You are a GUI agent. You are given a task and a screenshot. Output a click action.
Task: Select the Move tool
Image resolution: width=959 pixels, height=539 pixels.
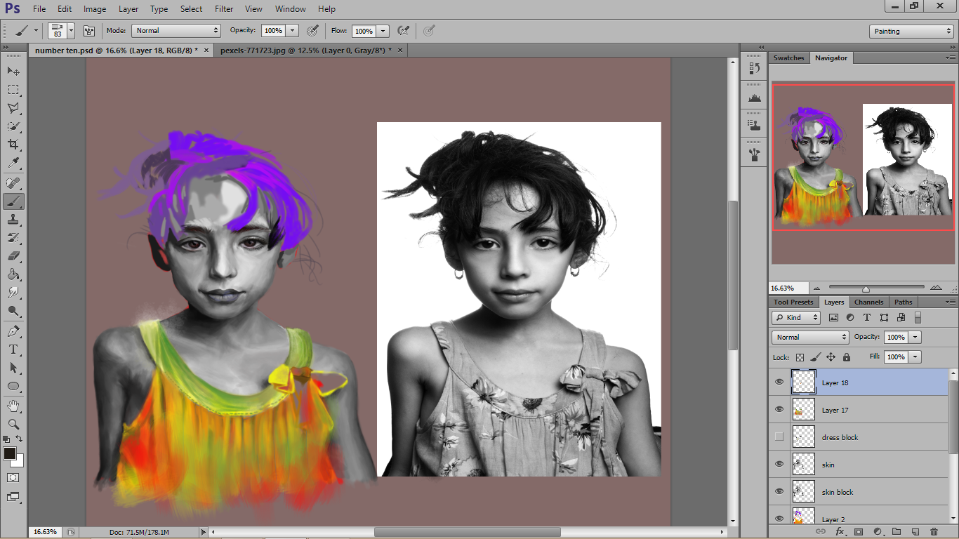pyautogui.click(x=13, y=71)
